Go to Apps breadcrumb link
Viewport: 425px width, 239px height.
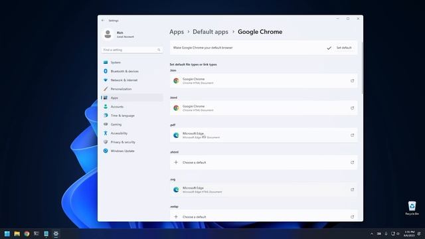pyautogui.click(x=177, y=32)
